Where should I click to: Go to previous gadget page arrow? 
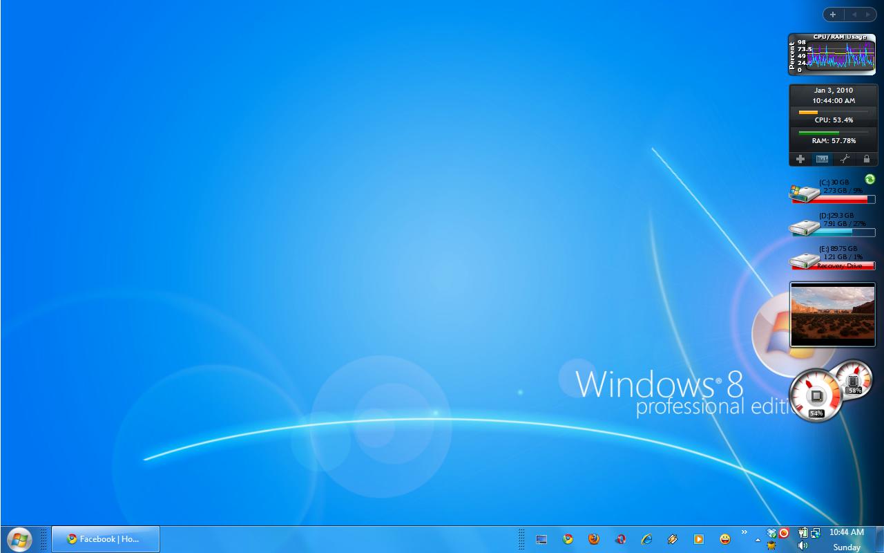(854, 15)
